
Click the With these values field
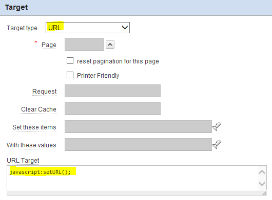(138, 145)
